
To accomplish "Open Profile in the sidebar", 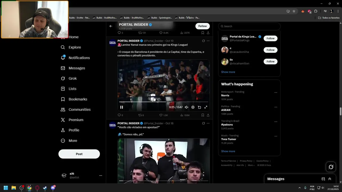I will tap(70, 130).
